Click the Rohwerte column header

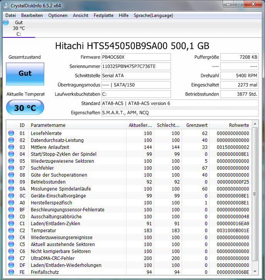[x=231, y=125]
